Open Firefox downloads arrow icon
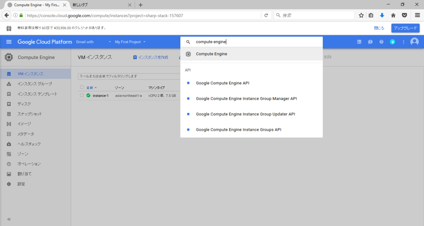Screen dimensions: 424x226 pos(382,15)
